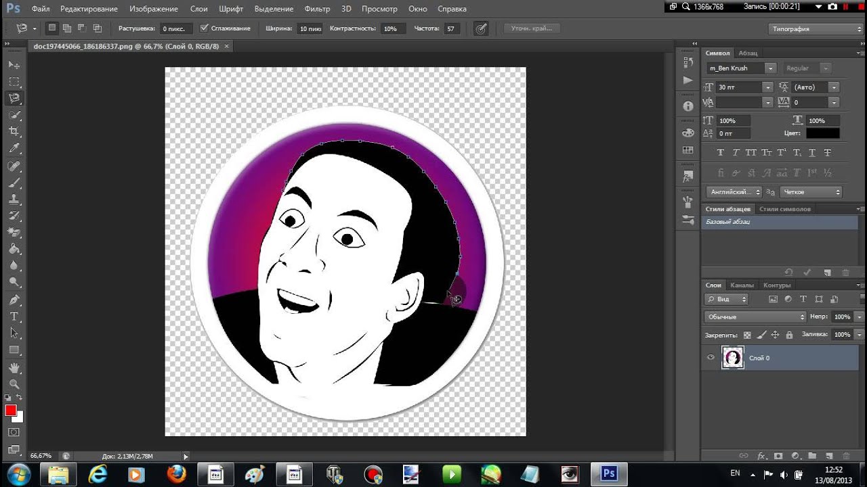Open the History panel icon
Screen dimensions: 867x487
point(688,62)
